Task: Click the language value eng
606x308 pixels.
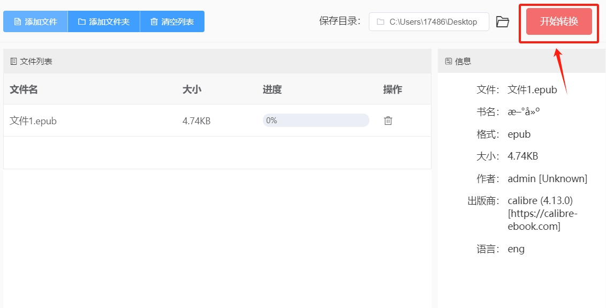Action: 516,249
